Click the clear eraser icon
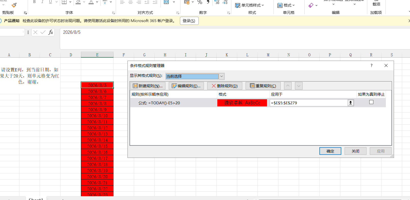 click(311, 5)
